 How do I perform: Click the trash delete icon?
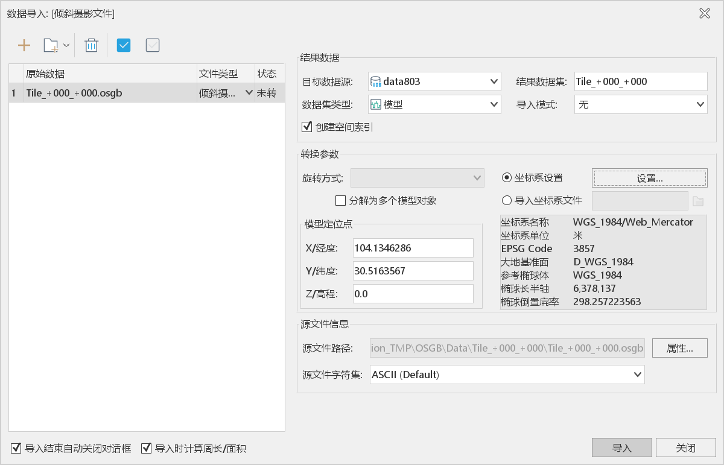tap(91, 45)
